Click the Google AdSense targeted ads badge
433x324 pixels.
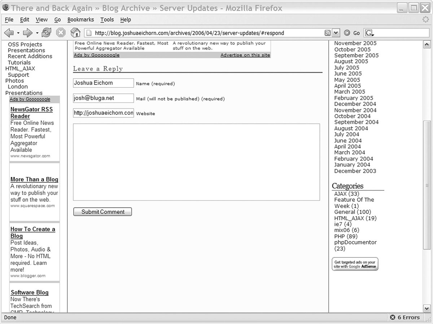[355, 264]
